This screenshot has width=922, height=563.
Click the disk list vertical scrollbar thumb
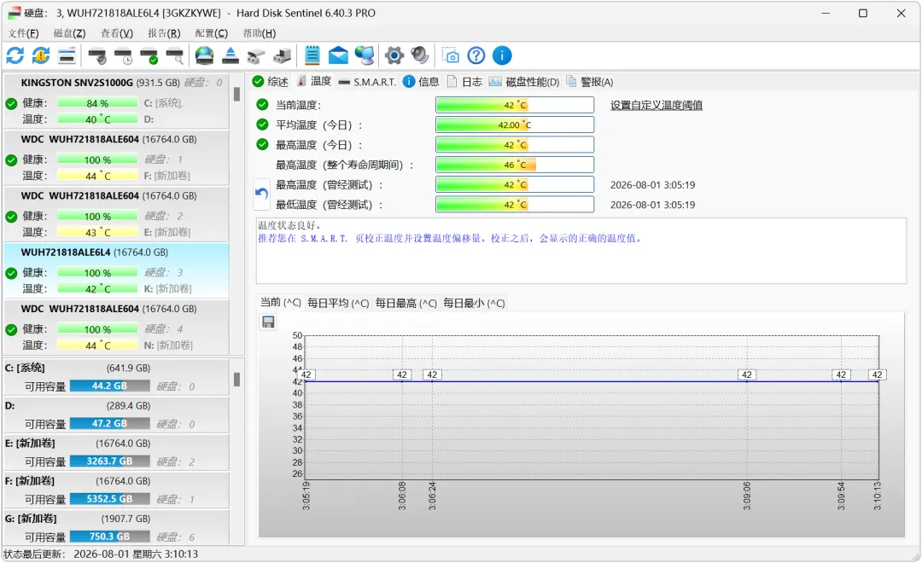point(237,94)
